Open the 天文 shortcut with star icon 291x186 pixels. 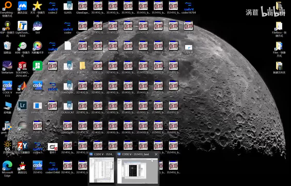[x=37, y=9]
